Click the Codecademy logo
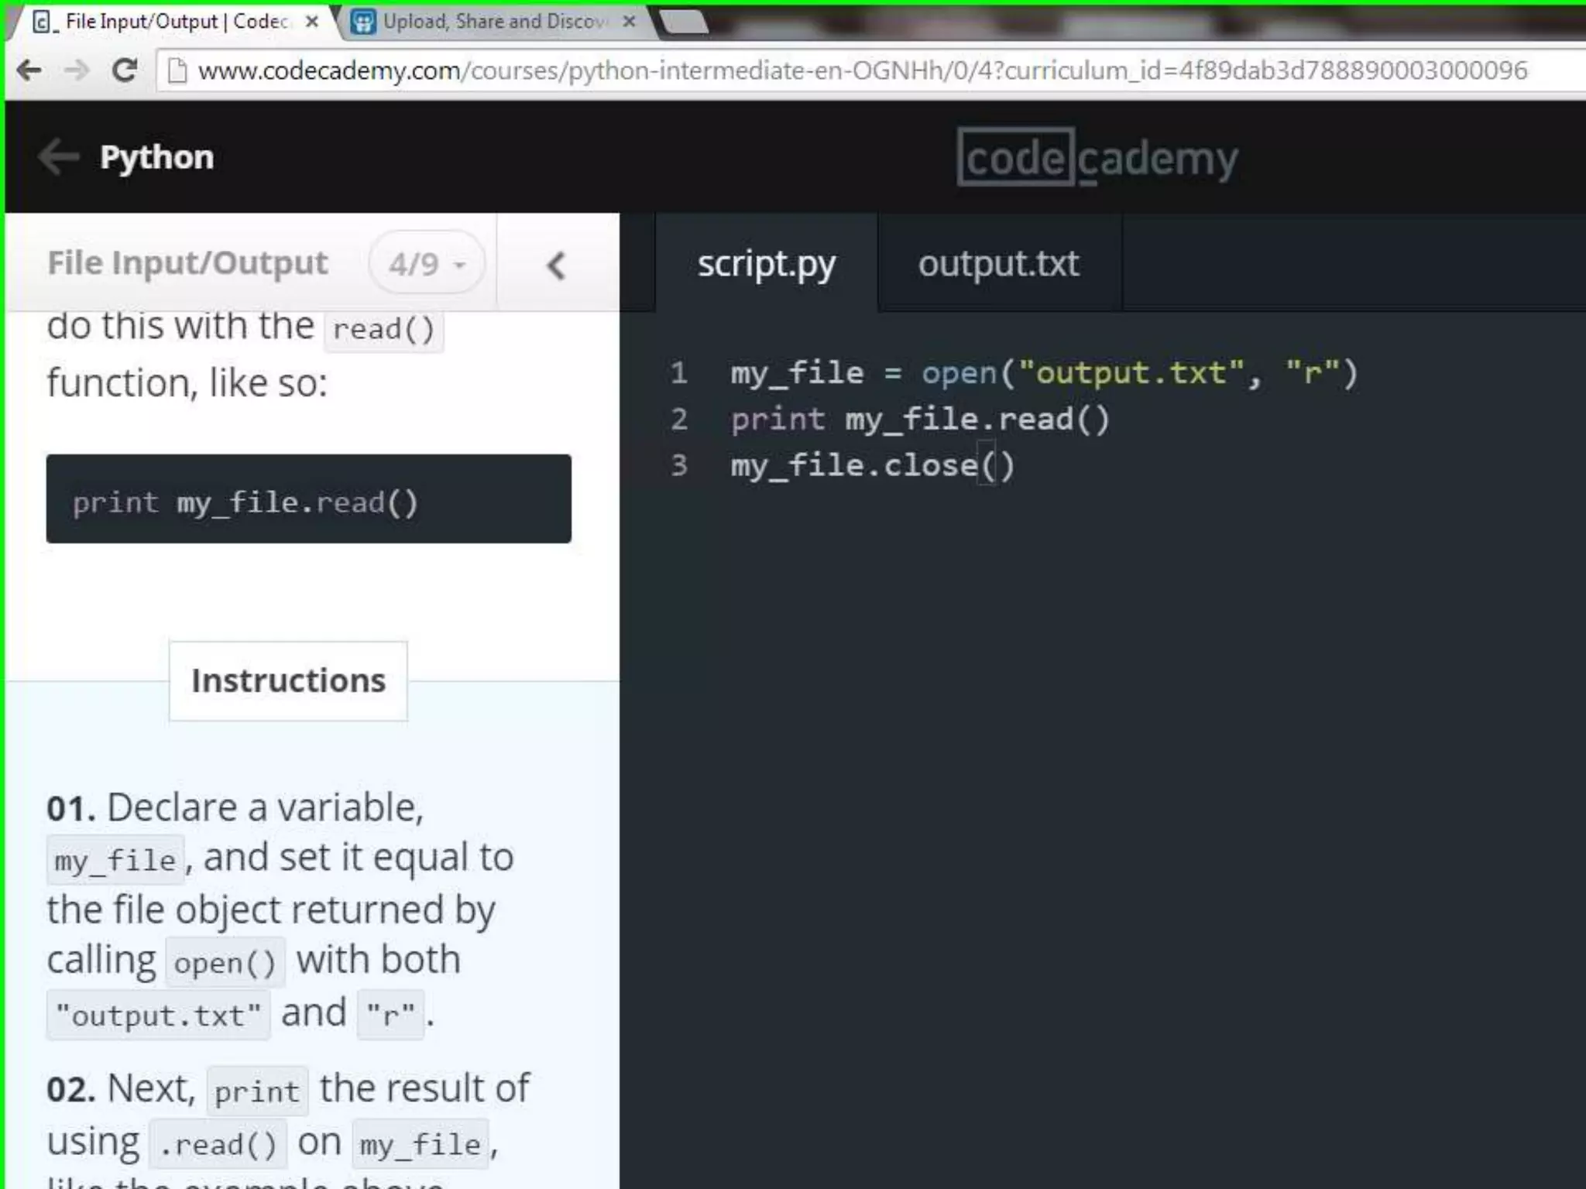Viewport: 1586px width, 1189px height. click(x=1097, y=158)
